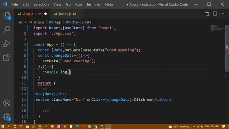The height and width of the screenshot is (129, 229).
Task: Open the Terminal menu
Action: click(93, 4)
